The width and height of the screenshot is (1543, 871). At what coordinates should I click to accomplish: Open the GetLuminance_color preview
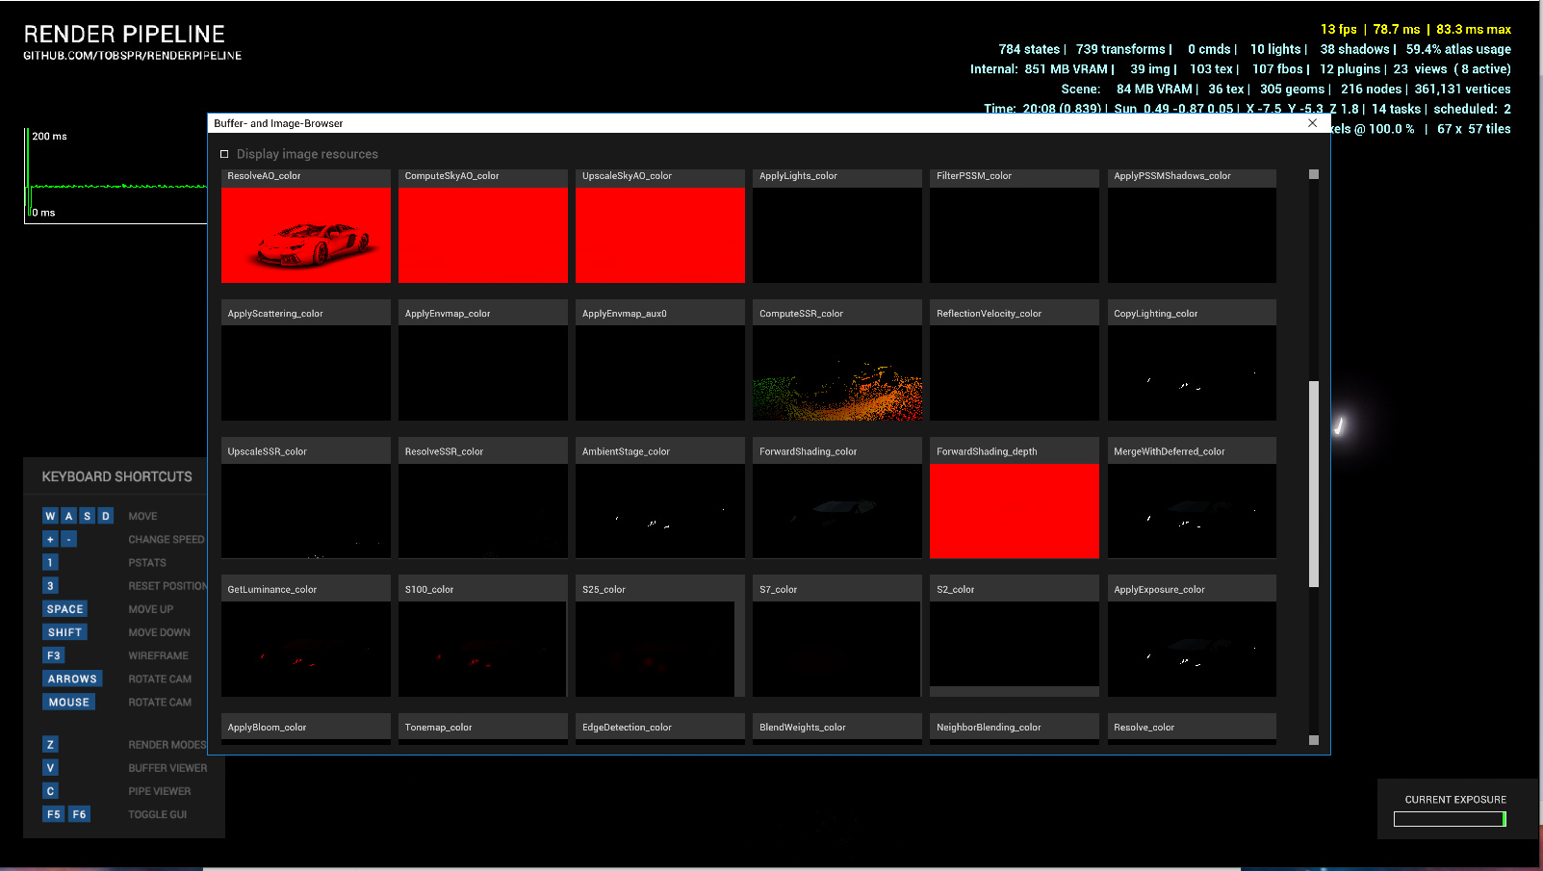[305, 648]
